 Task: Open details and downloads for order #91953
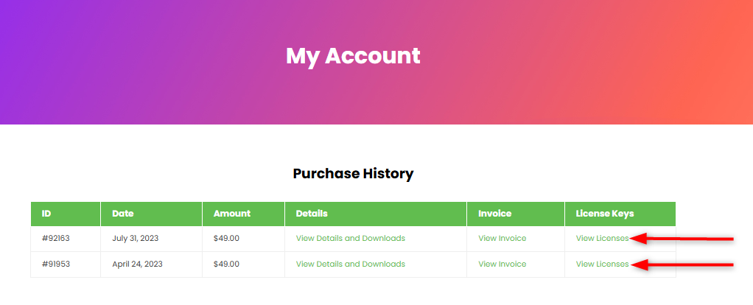click(x=350, y=264)
